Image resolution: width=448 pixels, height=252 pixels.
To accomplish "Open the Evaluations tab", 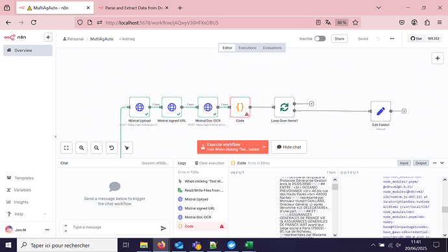I will pos(272,47).
